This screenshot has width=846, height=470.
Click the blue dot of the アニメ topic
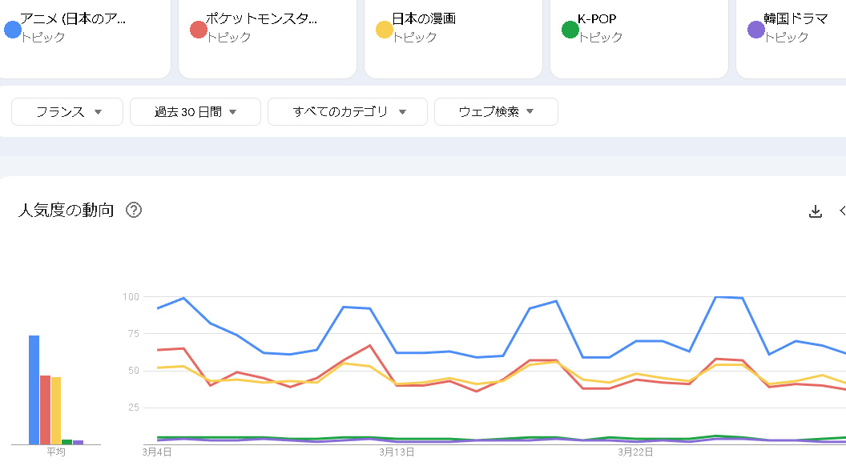[x=13, y=30]
